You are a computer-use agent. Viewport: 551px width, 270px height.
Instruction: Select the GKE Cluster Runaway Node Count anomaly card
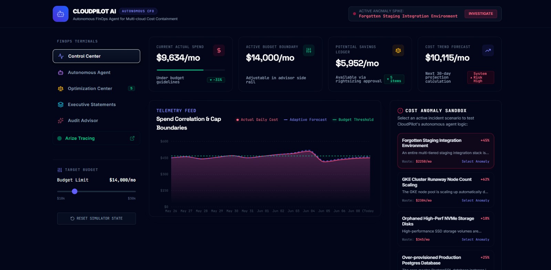[446, 190]
